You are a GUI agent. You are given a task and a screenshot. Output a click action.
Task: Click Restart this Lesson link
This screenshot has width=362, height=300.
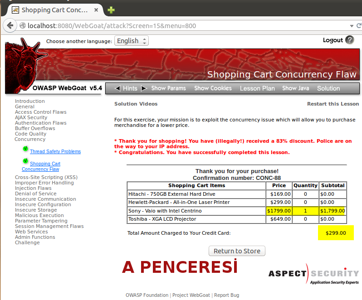[x=333, y=104]
